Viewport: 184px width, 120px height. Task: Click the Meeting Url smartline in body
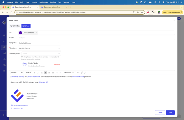(43, 82)
